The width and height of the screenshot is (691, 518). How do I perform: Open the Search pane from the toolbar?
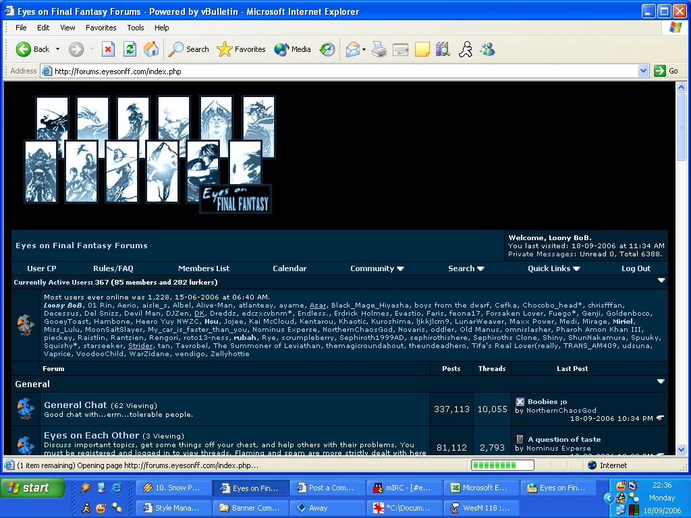pos(189,49)
